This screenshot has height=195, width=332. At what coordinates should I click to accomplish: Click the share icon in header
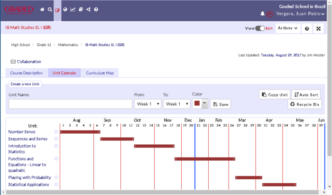[89, 9]
